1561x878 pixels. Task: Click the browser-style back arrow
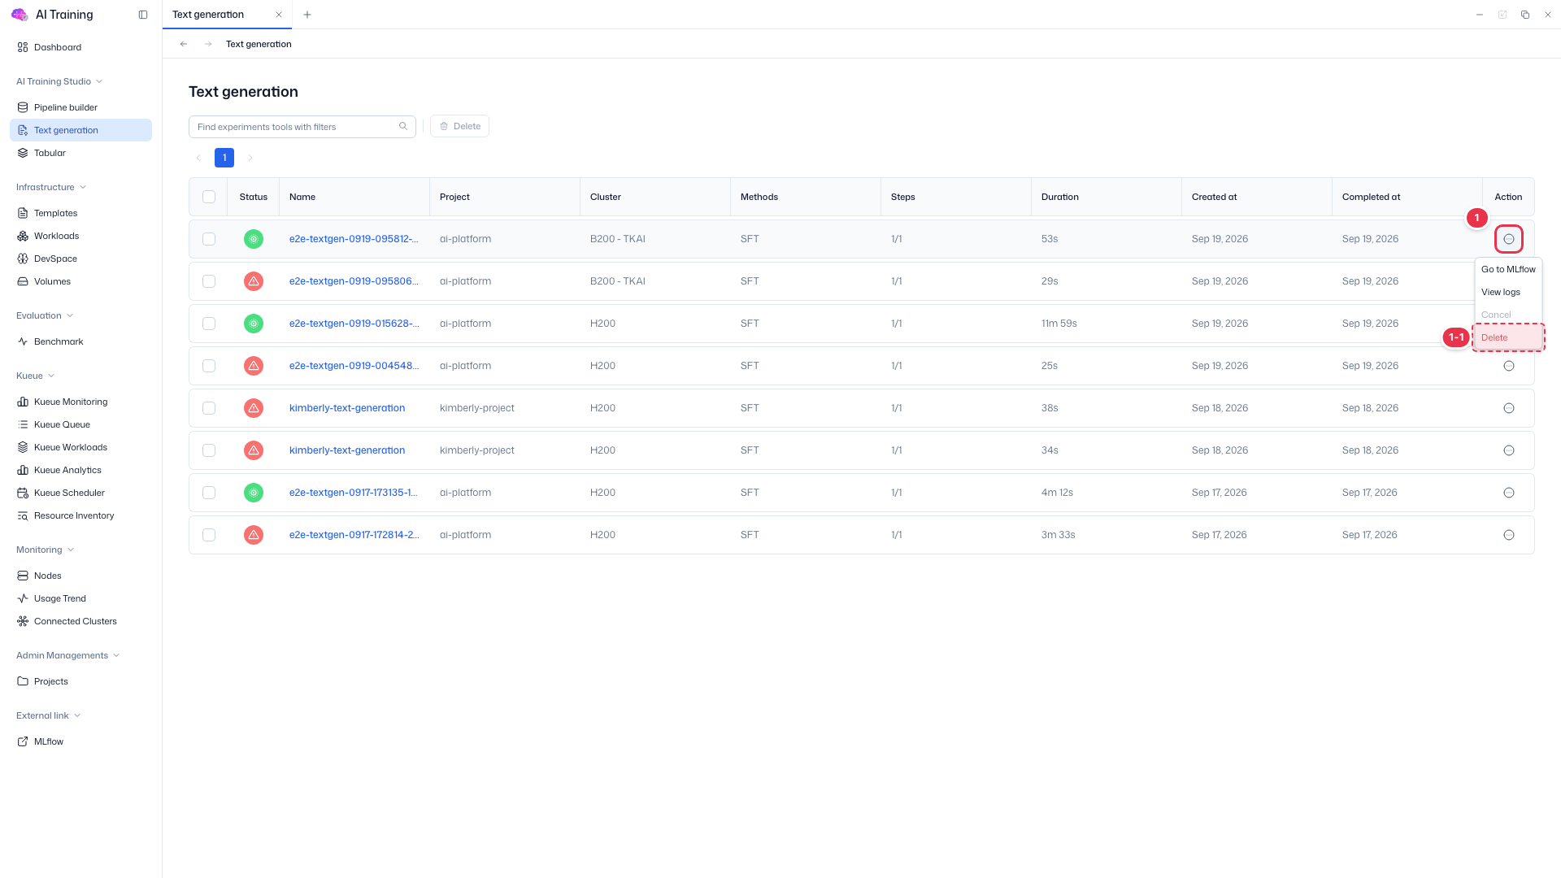[184, 44]
